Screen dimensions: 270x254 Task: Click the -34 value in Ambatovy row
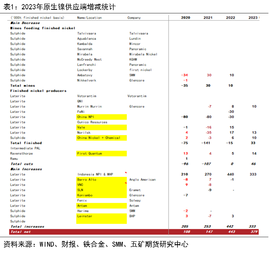(x=184, y=75)
